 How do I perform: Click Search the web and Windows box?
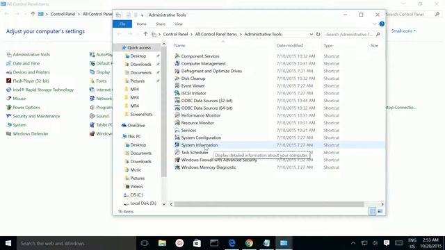click(x=76, y=243)
